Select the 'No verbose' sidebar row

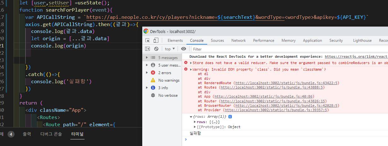(x=162, y=95)
